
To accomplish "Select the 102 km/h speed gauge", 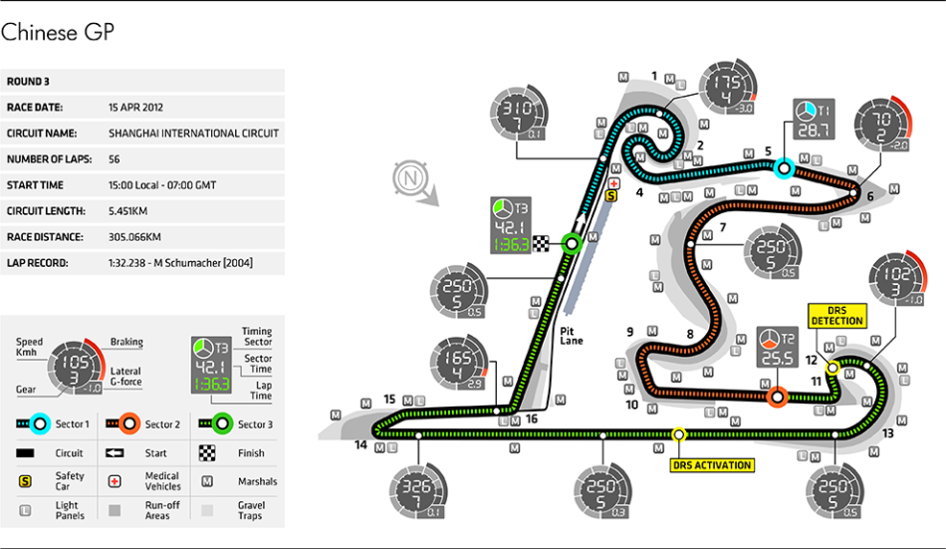I will pos(896,279).
